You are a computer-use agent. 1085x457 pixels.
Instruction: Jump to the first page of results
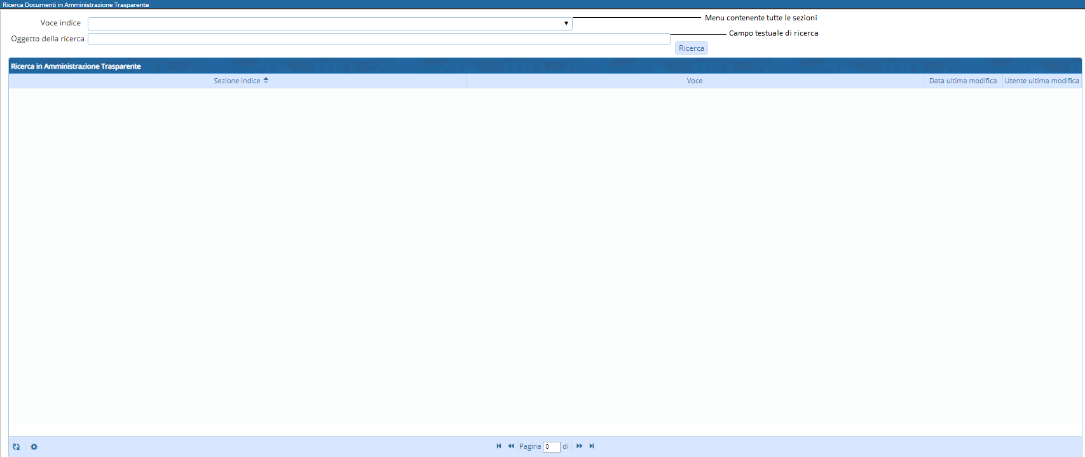[x=499, y=446]
